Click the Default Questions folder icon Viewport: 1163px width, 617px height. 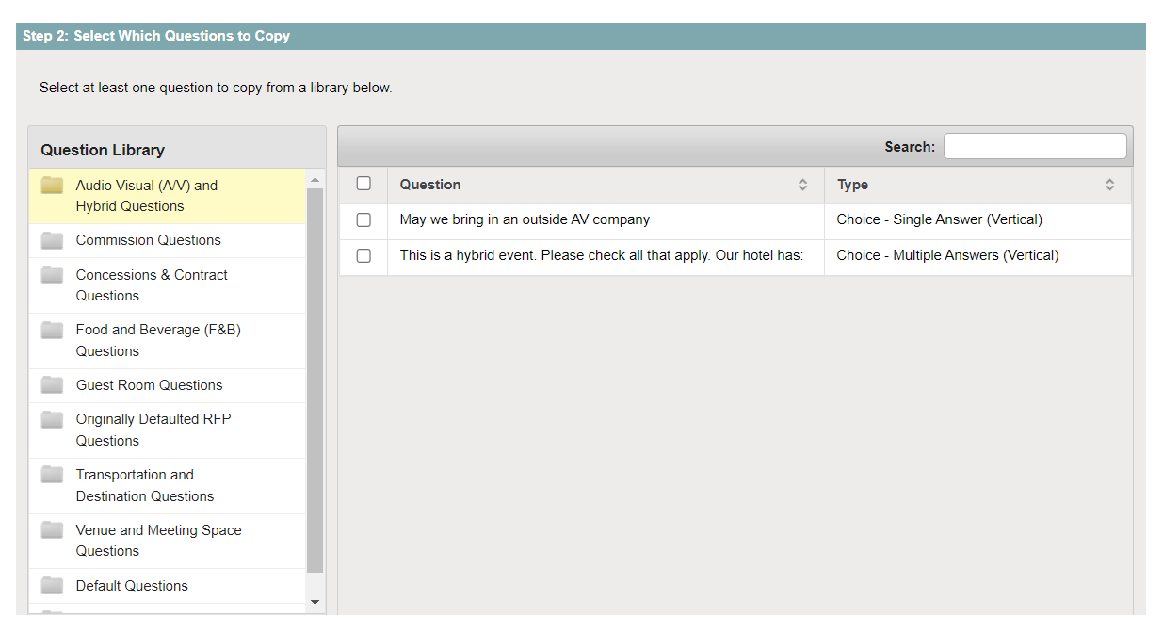(x=52, y=585)
